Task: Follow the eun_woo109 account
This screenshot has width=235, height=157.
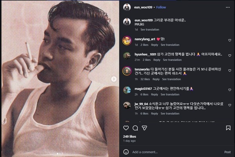Action: 161,7
